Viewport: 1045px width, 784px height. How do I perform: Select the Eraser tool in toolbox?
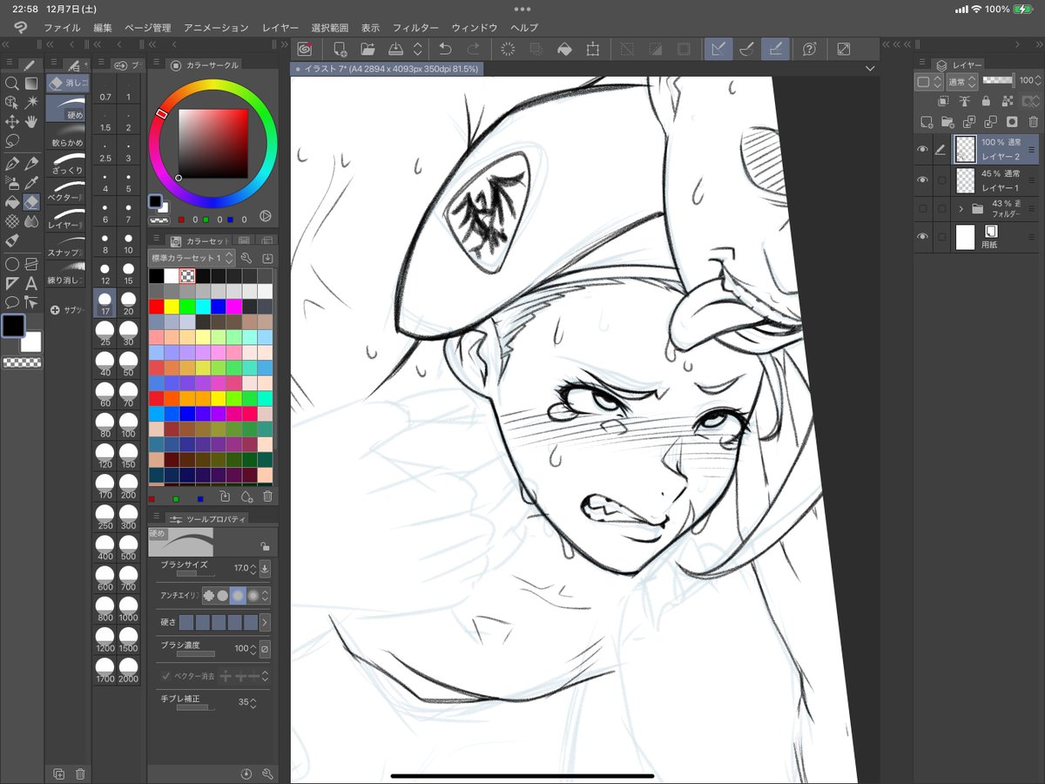tap(32, 202)
